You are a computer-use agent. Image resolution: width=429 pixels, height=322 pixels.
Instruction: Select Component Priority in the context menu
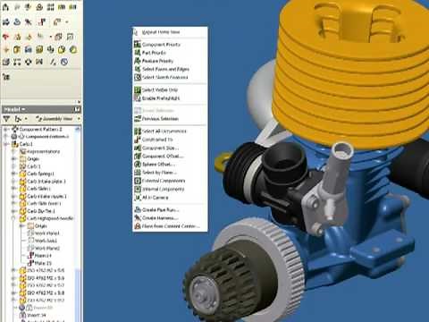coord(170,45)
